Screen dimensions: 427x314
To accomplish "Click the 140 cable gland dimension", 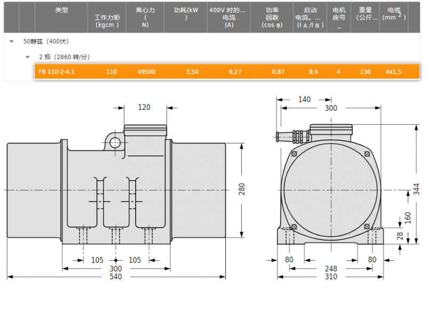I will coord(304,100).
